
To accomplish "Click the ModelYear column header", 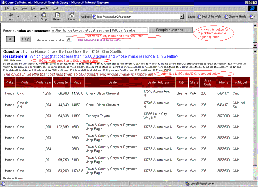I will tap(43, 82).
